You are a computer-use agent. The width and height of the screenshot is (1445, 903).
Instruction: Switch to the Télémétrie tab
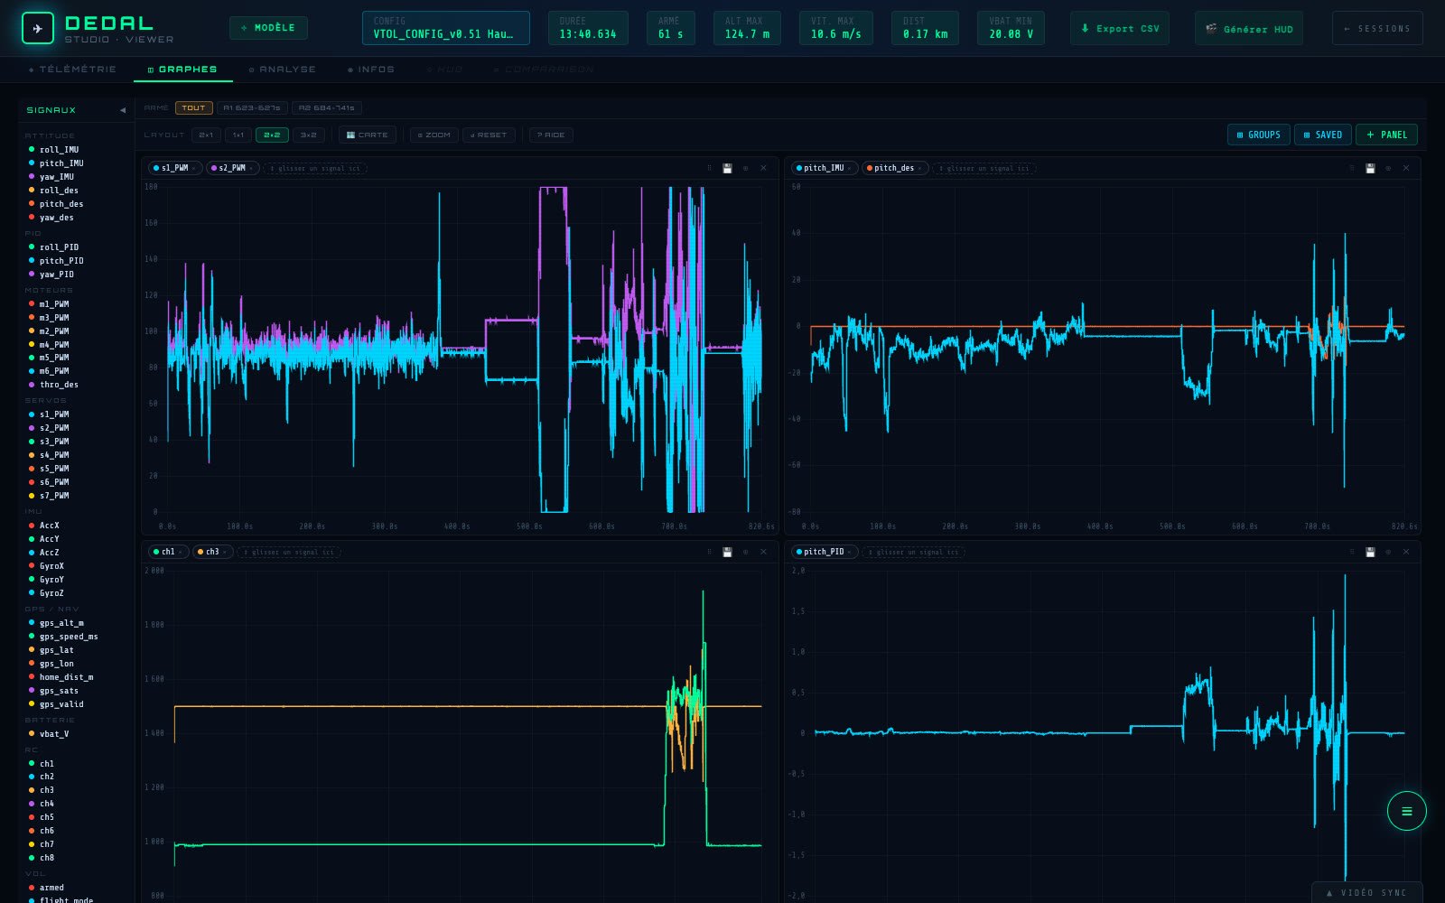tap(72, 70)
